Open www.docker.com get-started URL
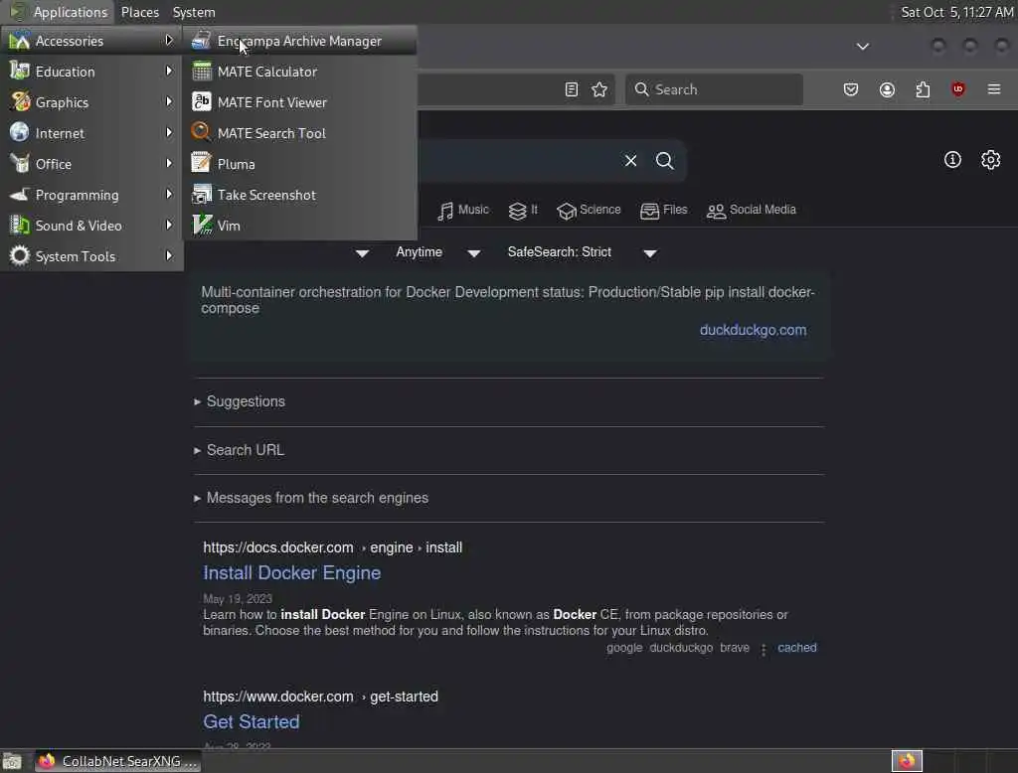The width and height of the screenshot is (1018, 773). [x=320, y=697]
